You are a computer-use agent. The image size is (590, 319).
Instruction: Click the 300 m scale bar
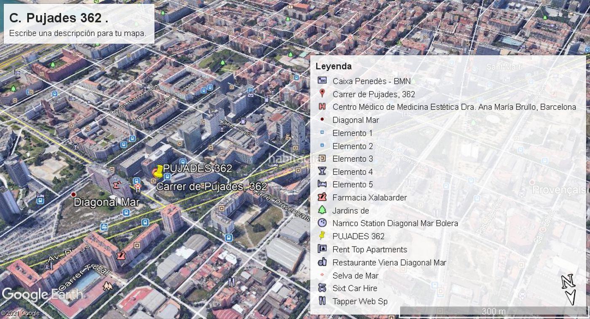pos(493,311)
